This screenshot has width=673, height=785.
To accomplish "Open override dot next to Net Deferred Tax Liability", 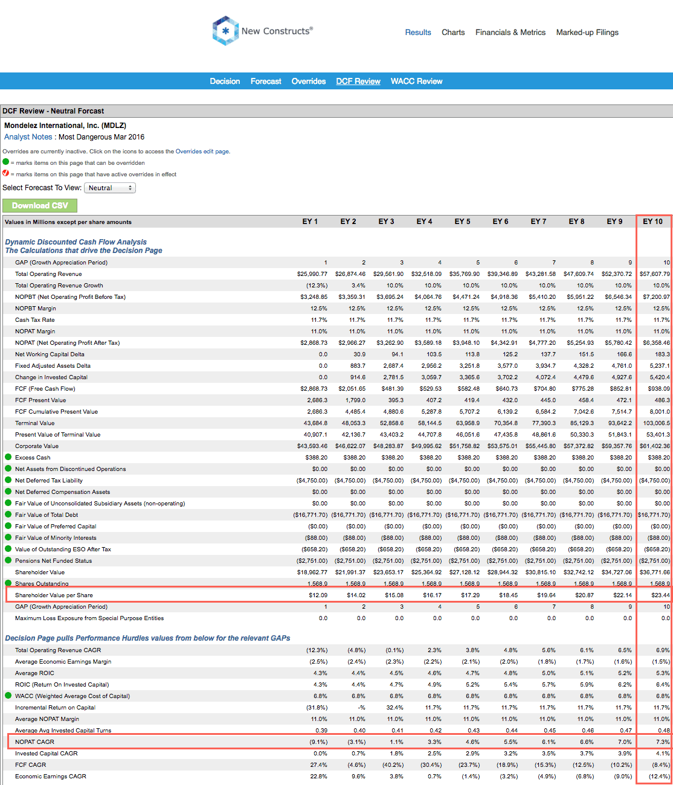I will (8, 480).
